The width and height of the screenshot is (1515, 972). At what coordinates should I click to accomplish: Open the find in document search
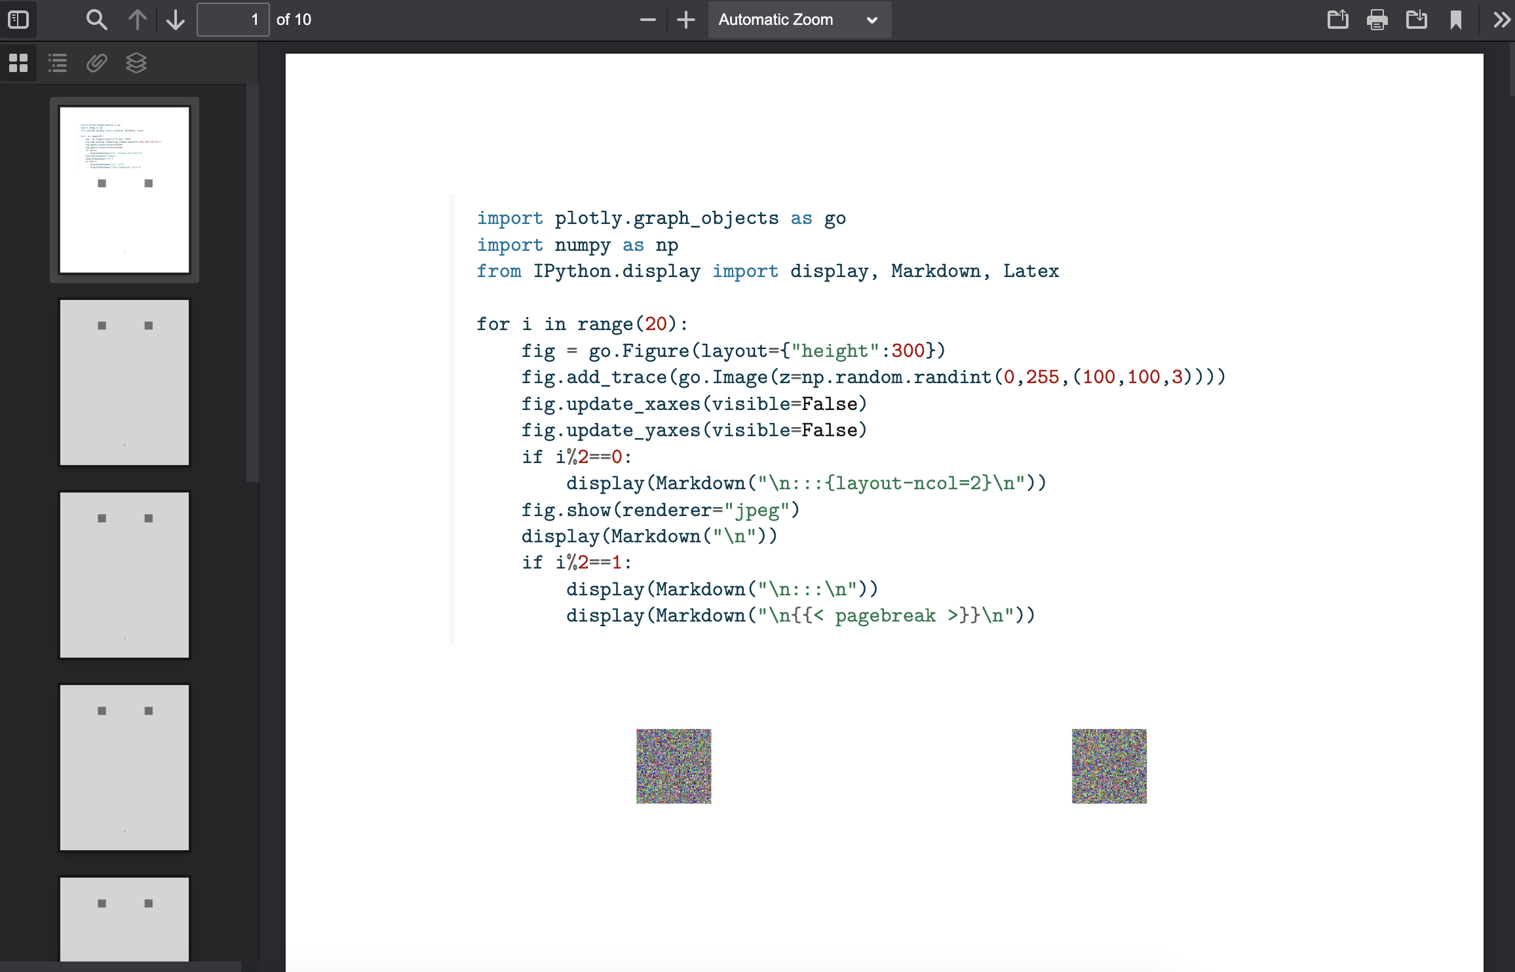[96, 20]
